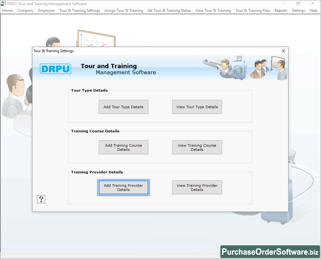Open Tour & Training Pass menu
This screenshot has width=321, height=259.
click(x=253, y=10)
